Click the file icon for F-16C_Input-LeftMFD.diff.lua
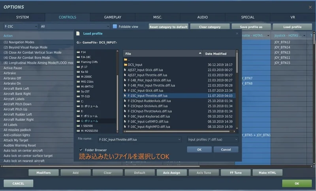 pyautogui.click(x=126, y=121)
